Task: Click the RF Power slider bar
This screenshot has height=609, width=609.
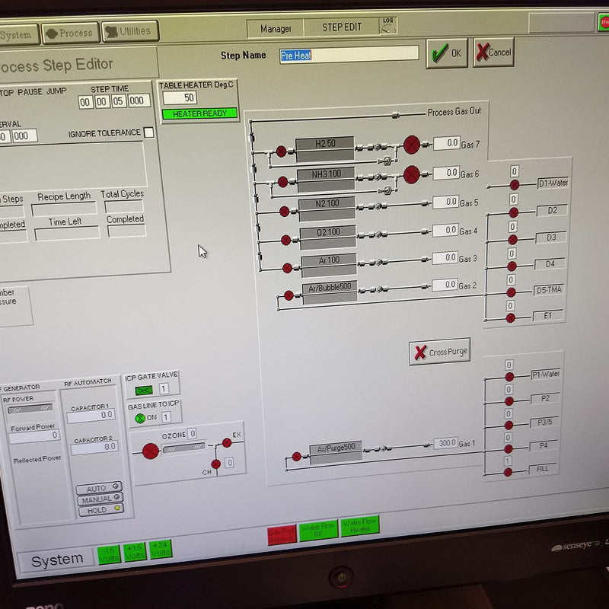Action: pos(30,409)
